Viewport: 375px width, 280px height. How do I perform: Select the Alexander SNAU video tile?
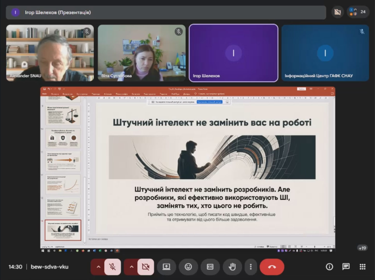50,53
